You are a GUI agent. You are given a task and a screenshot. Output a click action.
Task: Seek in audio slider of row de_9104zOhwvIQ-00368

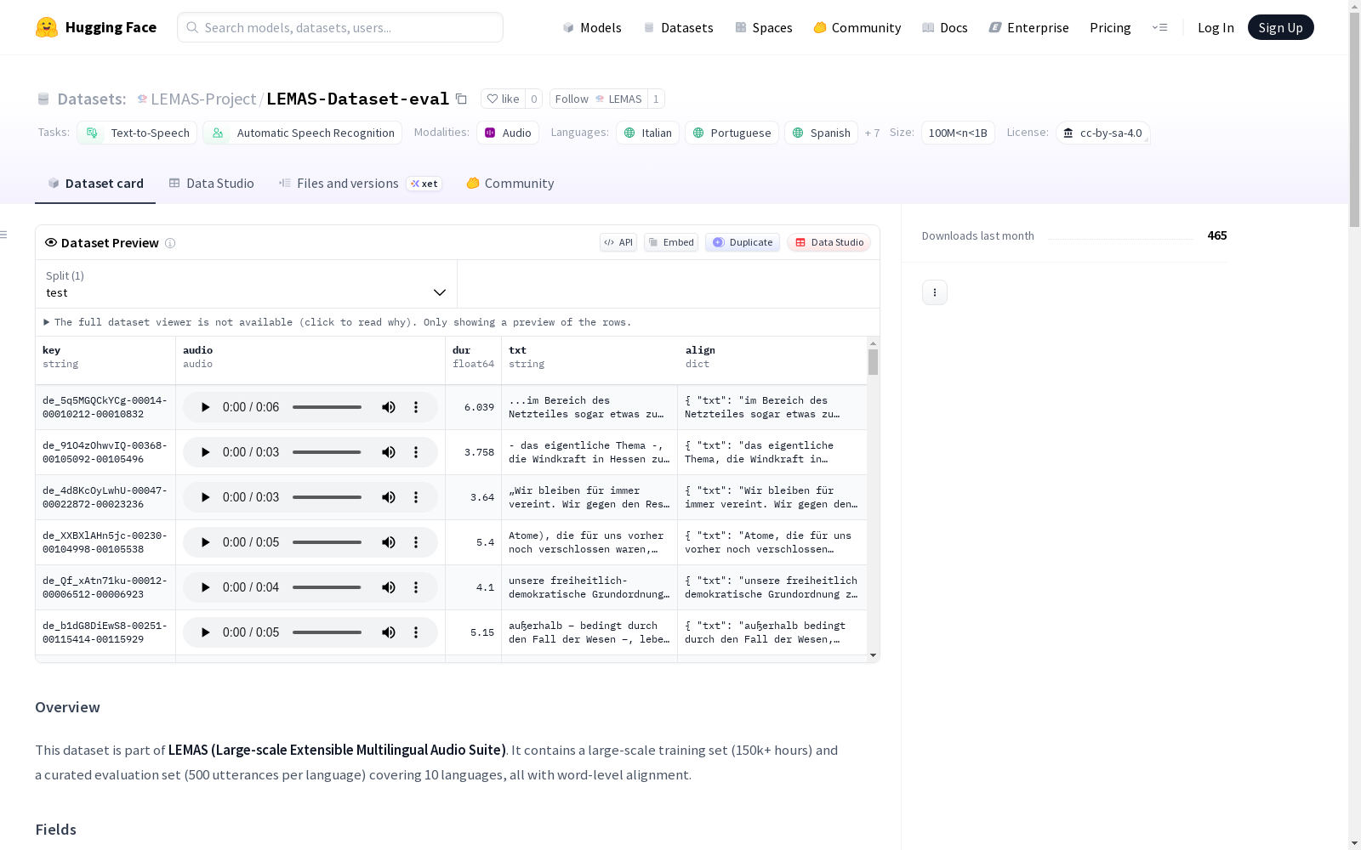pyautogui.click(x=327, y=452)
